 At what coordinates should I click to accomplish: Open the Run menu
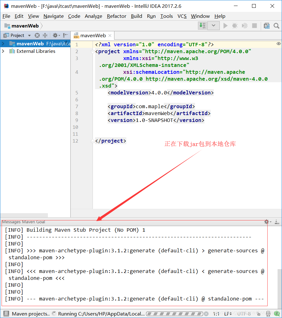[x=151, y=16]
